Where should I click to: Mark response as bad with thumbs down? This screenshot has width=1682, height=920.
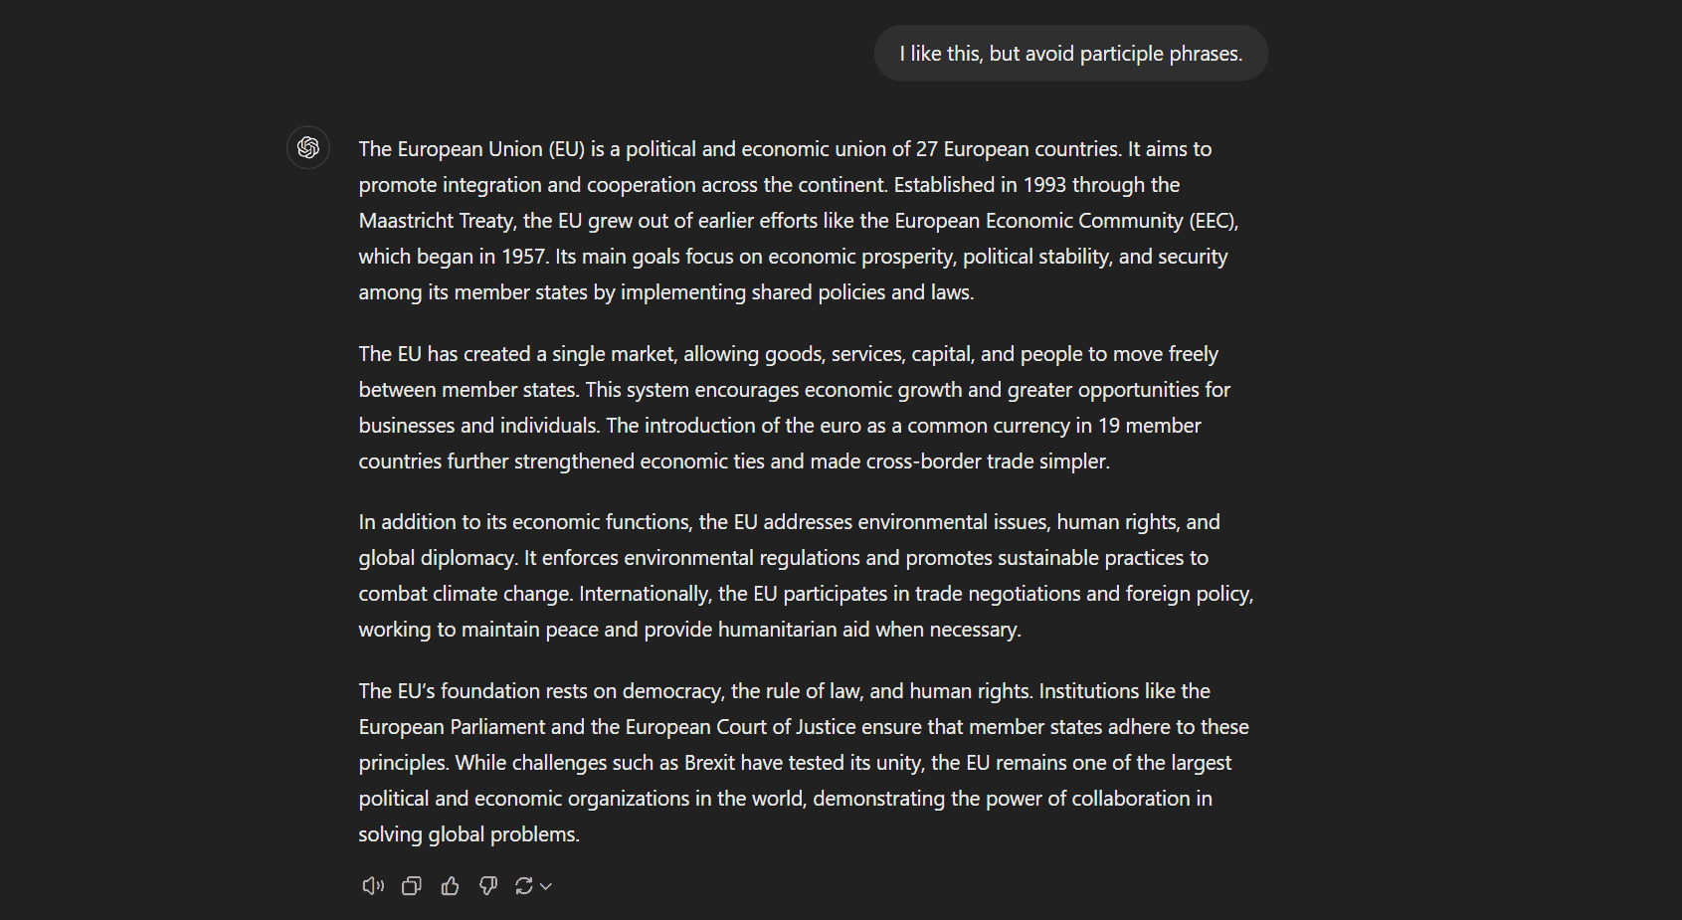pos(487,886)
